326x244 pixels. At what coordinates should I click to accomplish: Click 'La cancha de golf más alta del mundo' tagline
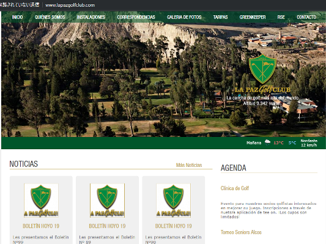pos(262,98)
